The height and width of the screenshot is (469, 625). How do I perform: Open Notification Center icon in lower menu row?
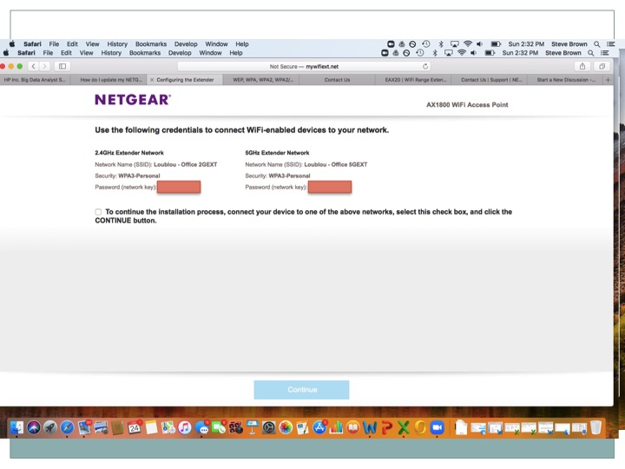tap(605, 53)
